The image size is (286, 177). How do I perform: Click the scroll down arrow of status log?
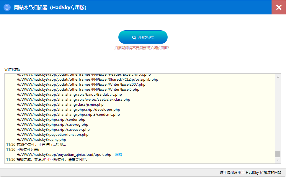[x=278, y=160]
